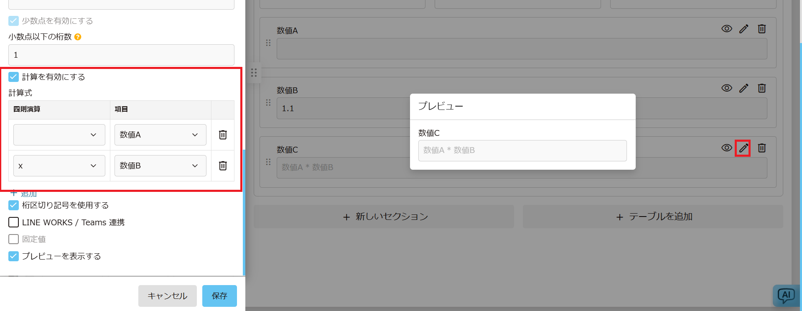
Task: Open the x operator dropdown
Action: 59,166
